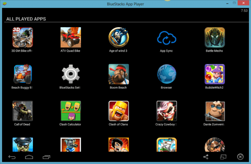The width and height of the screenshot is (251, 164).
Task: Click the Battle Mechs label text
Action: point(214,51)
